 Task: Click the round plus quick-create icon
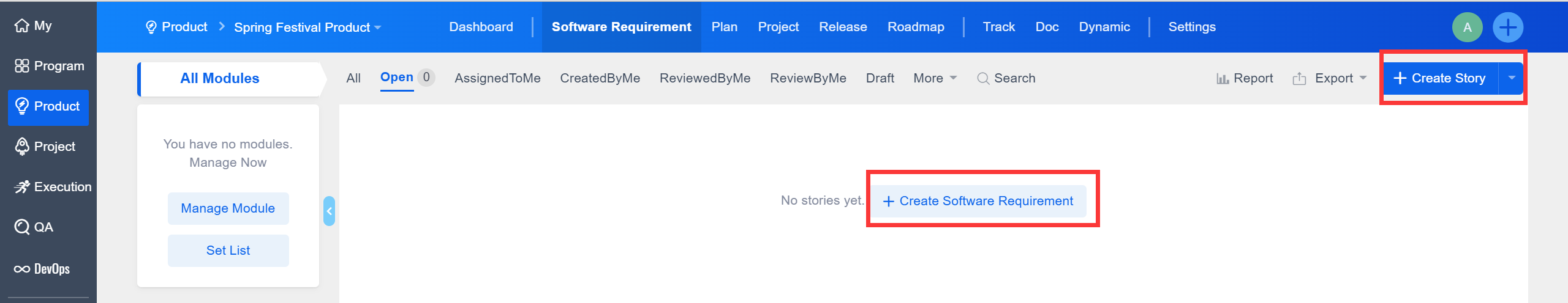coord(1507,27)
